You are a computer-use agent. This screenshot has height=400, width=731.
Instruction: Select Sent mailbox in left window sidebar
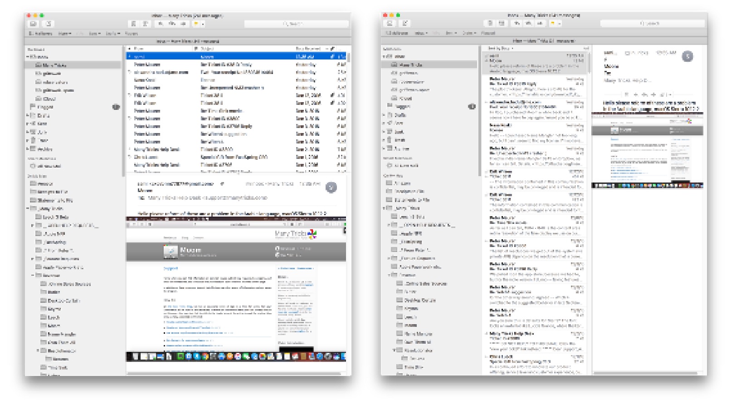coord(42,123)
